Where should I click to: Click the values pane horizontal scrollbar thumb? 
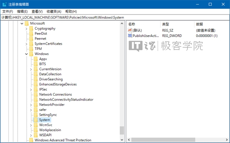163,140
